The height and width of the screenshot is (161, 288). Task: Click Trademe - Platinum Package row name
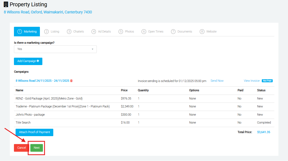[x=63, y=106]
